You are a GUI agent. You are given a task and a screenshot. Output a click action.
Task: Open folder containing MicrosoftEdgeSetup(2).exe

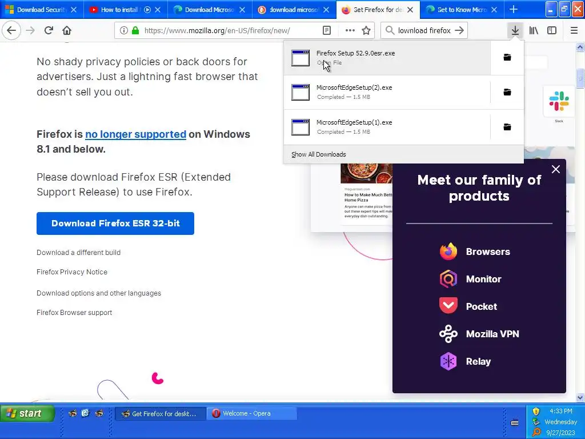[x=507, y=92]
